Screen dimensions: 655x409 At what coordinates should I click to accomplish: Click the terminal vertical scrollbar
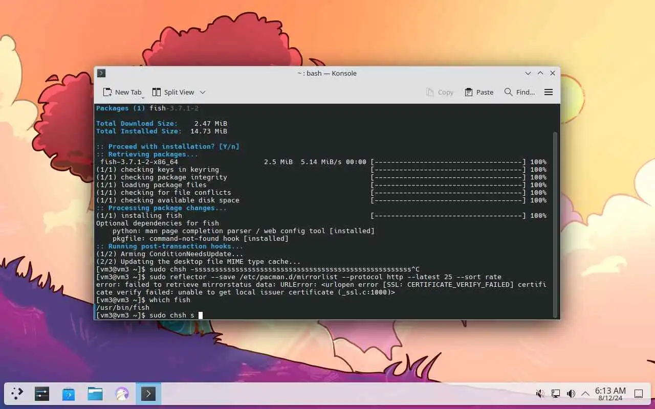point(555,224)
